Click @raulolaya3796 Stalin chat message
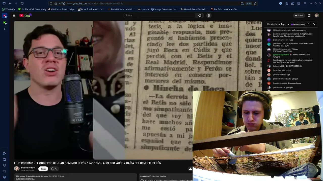323x181 pixels. (x=291, y=45)
